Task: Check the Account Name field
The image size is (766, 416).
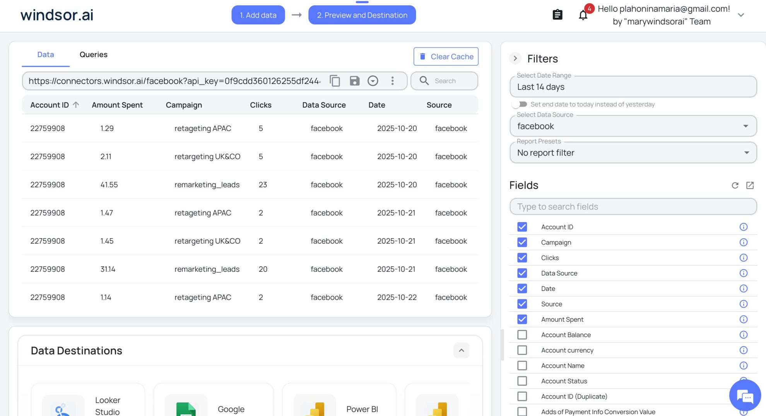Action: tap(522, 365)
